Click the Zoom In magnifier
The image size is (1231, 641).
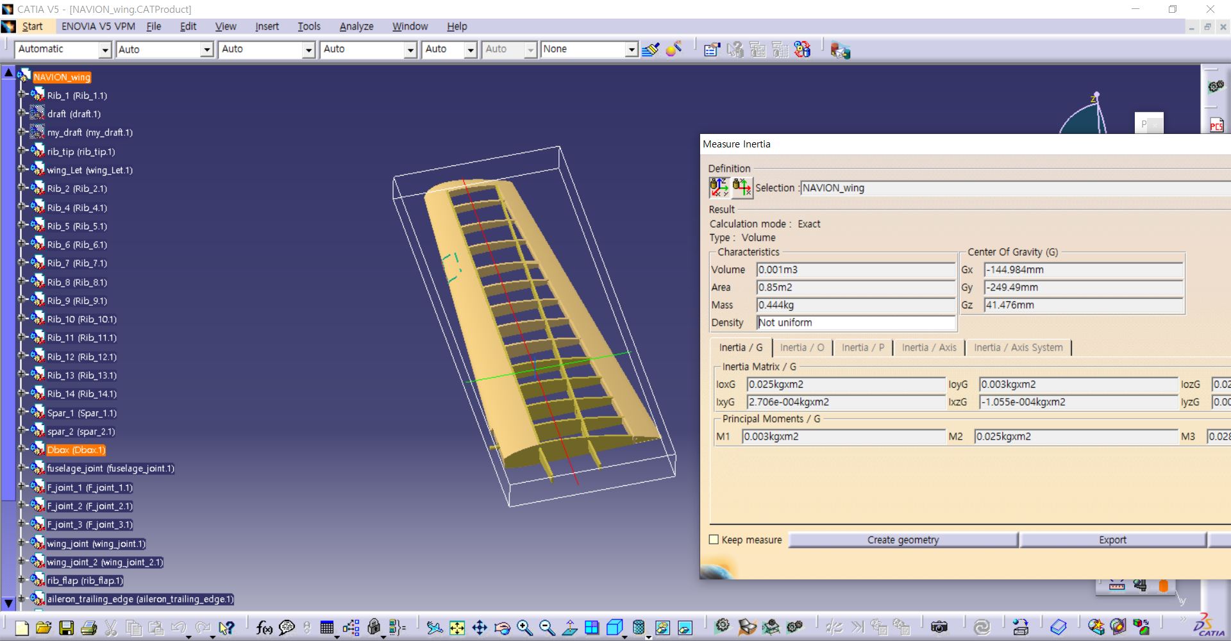coord(524,628)
